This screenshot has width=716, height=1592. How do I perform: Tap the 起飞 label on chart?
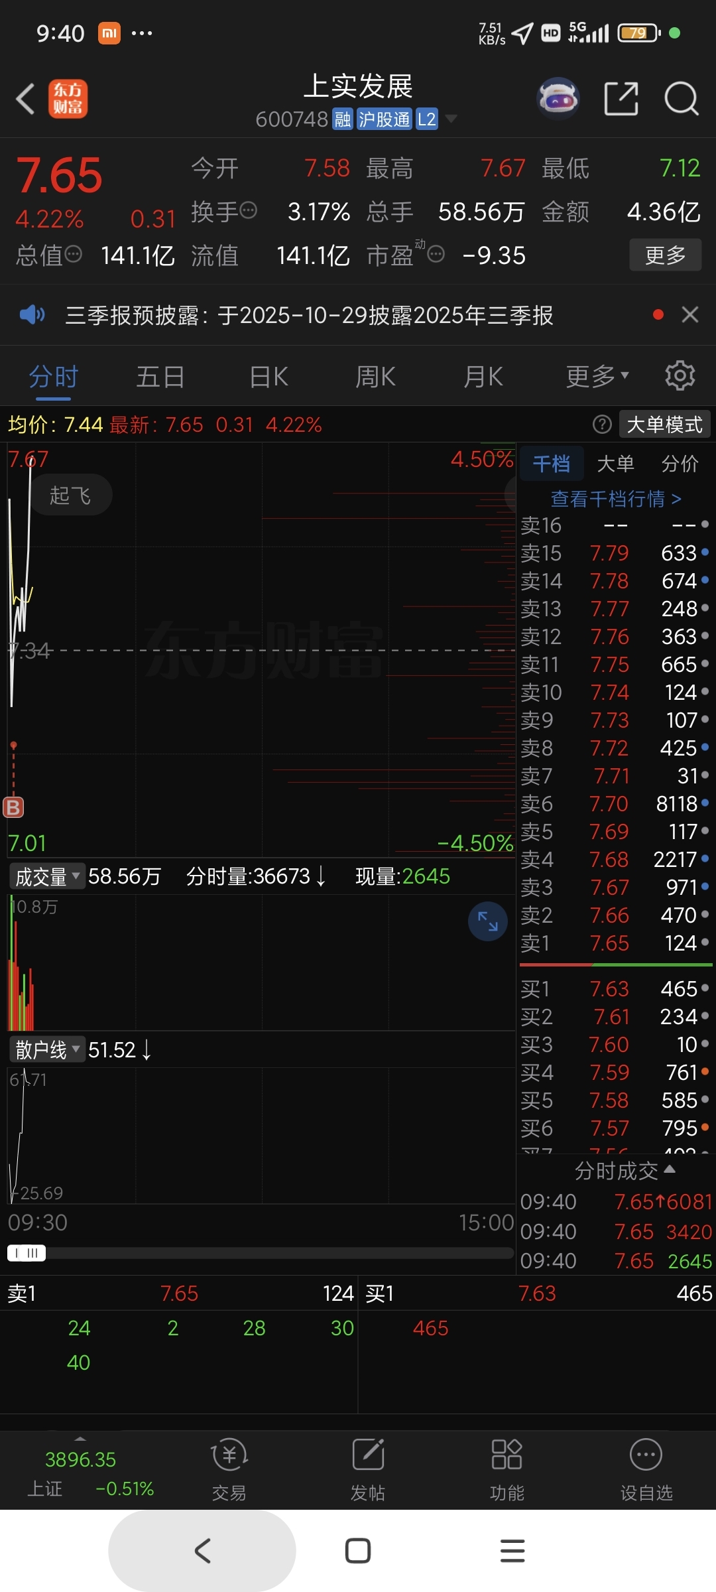(x=70, y=495)
